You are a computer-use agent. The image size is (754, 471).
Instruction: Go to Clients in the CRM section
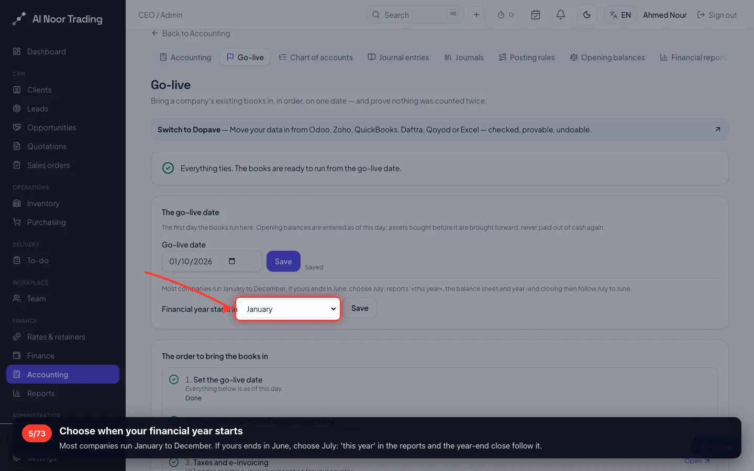point(63,89)
